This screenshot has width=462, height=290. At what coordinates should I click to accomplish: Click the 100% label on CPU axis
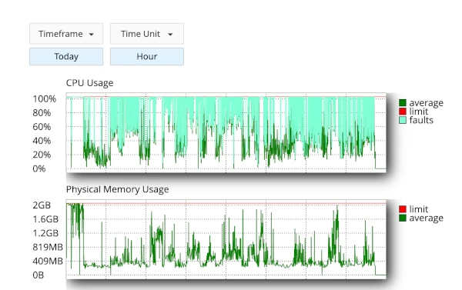pyautogui.click(x=45, y=99)
